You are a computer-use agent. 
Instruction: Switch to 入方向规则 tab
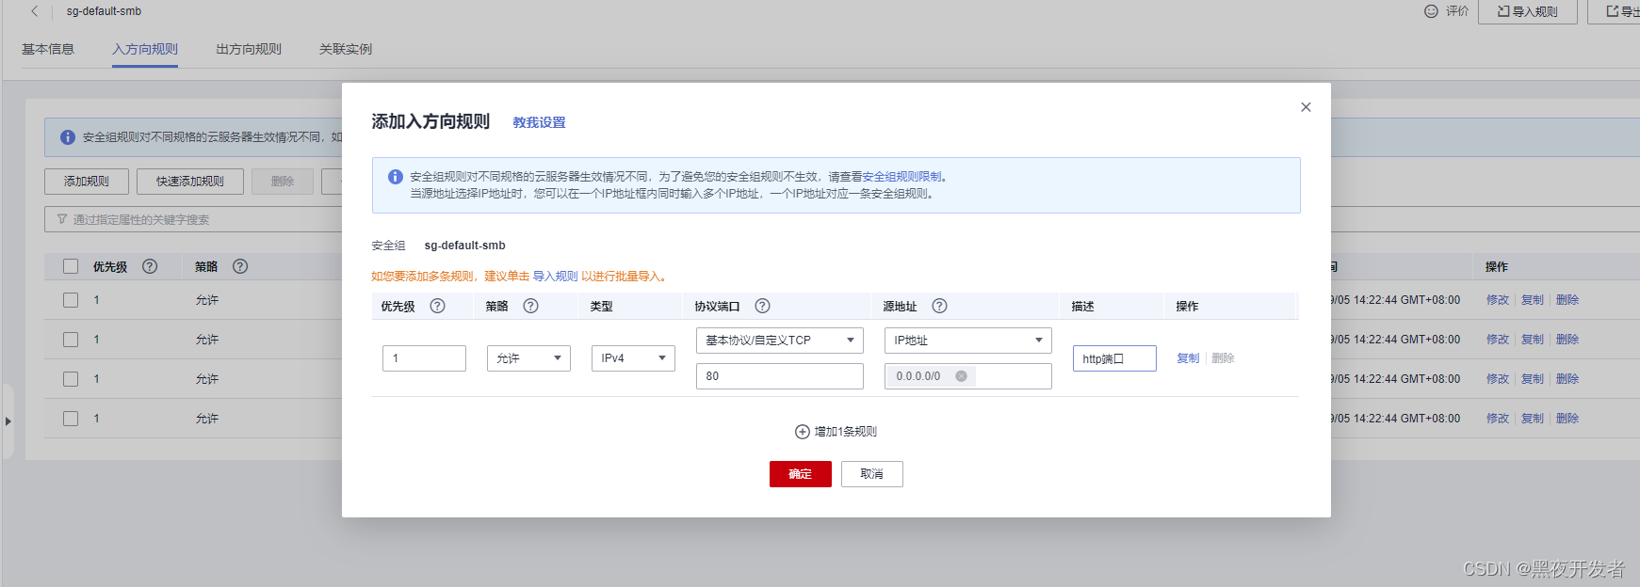145,49
